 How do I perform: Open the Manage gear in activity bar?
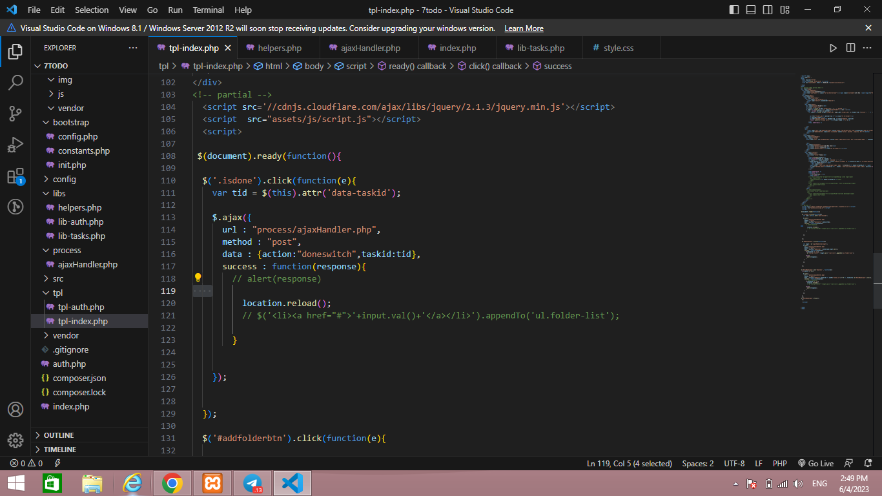point(15,440)
